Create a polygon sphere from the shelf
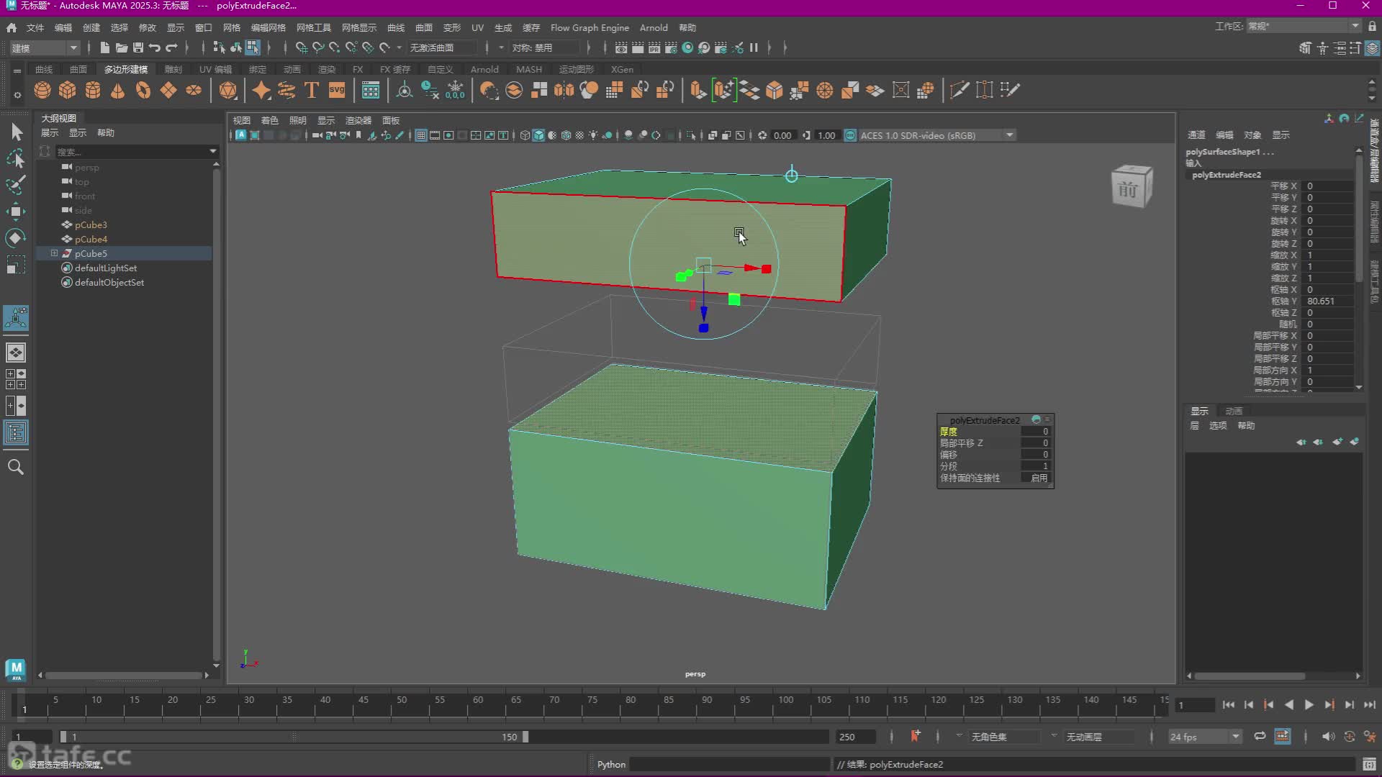Screen dimensions: 1382x777 click(x=42, y=90)
